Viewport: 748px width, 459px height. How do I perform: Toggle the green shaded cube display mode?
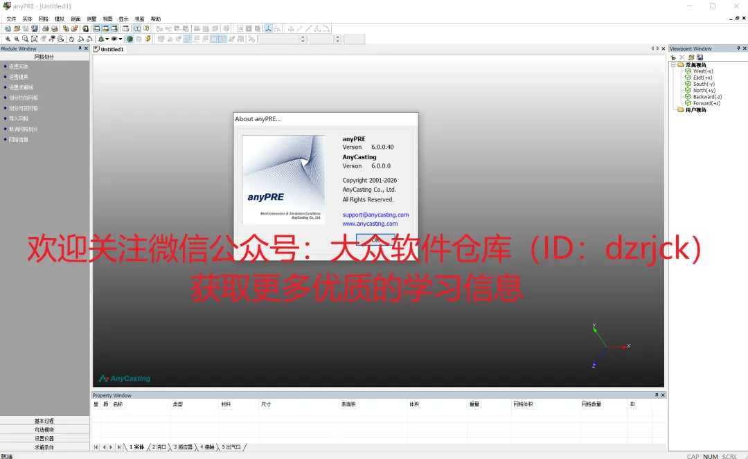click(x=130, y=39)
